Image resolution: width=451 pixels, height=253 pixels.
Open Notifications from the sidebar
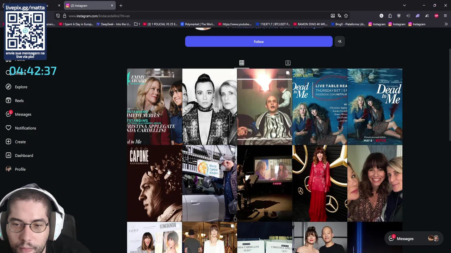pos(25,128)
